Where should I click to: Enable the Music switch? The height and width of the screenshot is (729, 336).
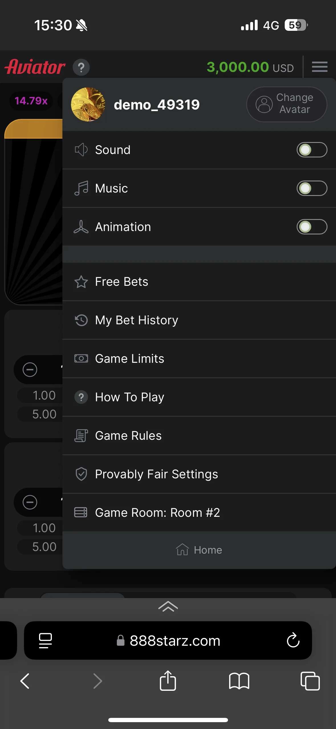tap(312, 188)
